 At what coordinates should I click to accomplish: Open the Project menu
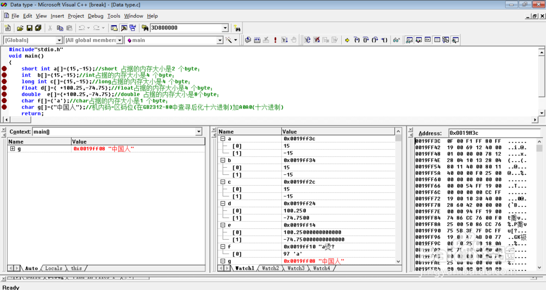(76, 16)
